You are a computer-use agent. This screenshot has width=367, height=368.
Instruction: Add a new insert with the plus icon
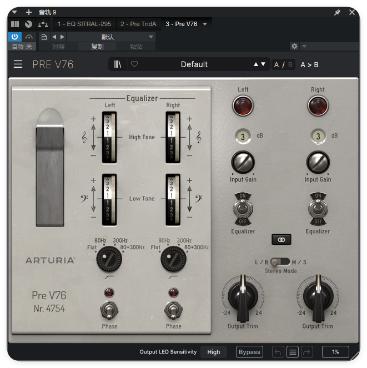(x=29, y=12)
